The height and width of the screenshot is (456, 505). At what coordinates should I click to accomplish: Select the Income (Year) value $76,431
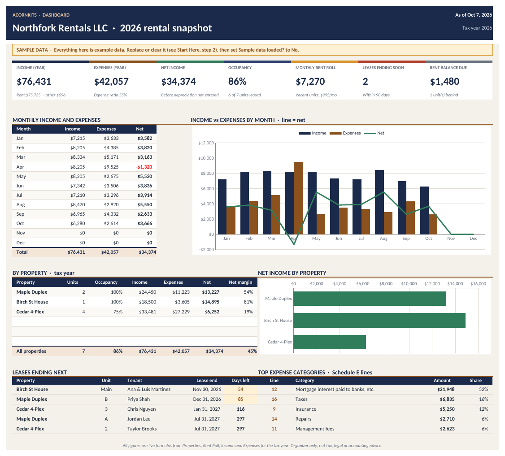coord(34,82)
